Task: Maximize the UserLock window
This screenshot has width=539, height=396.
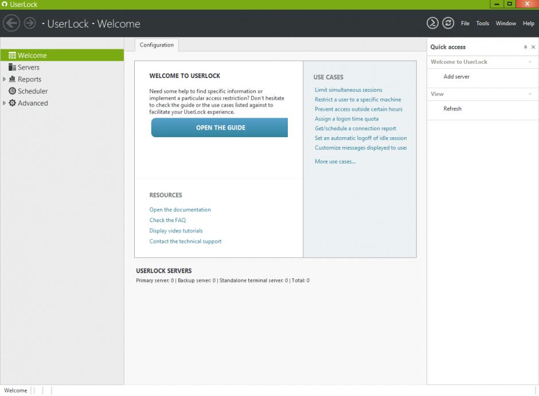Action: tap(510, 4)
